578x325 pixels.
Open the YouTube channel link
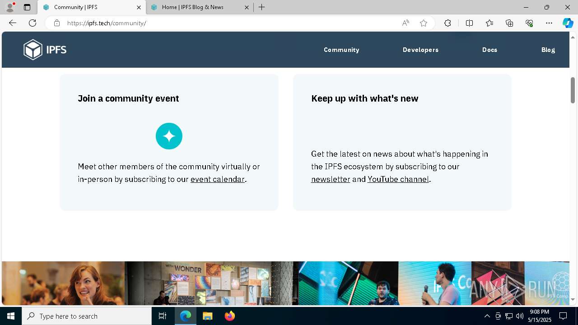[x=398, y=179]
